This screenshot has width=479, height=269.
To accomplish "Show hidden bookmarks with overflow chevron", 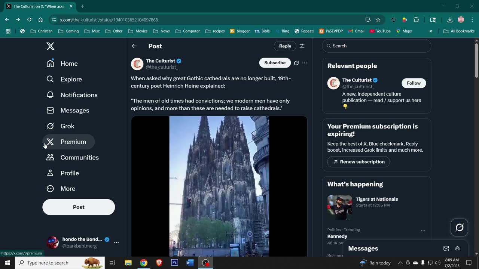I will pos(431,31).
